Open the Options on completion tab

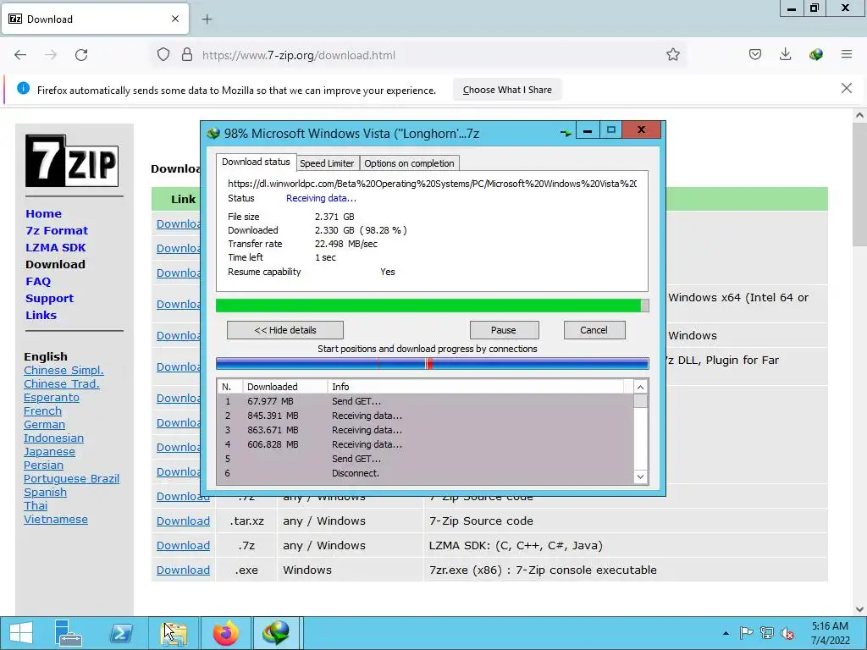tap(409, 163)
